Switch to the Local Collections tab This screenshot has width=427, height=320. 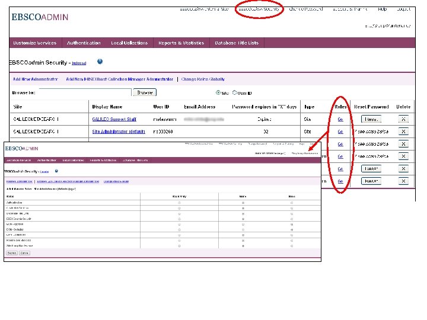[129, 43]
